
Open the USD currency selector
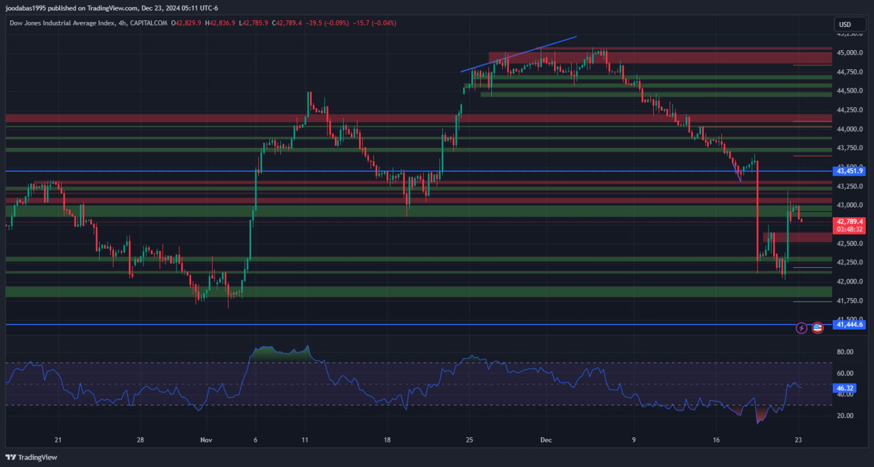pyautogui.click(x=844, y=24)
